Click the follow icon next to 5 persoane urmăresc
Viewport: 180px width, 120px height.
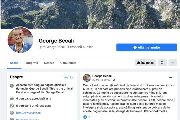click(12, 106)
